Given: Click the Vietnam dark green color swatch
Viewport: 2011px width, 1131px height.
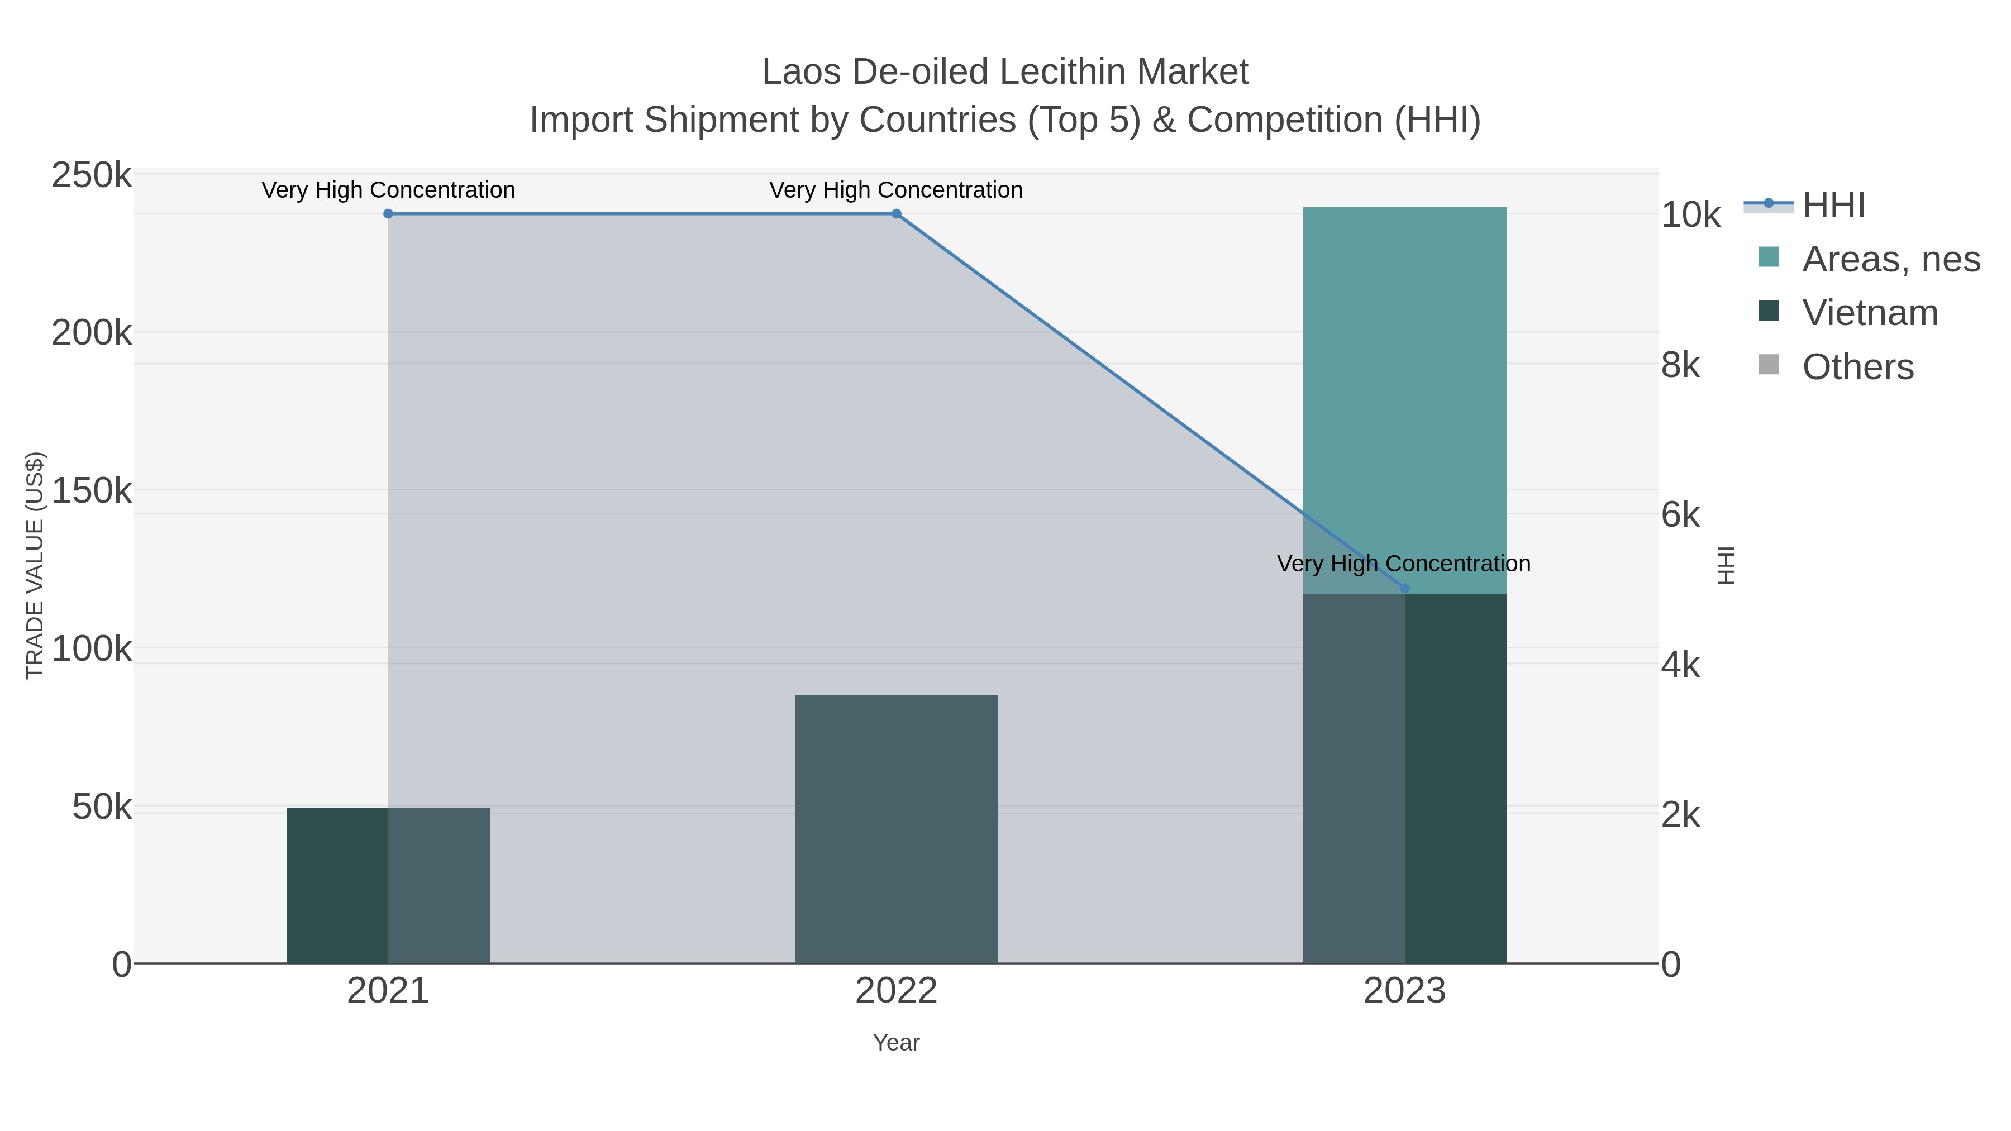Looking at the screenshot, I should (1768, 311).
